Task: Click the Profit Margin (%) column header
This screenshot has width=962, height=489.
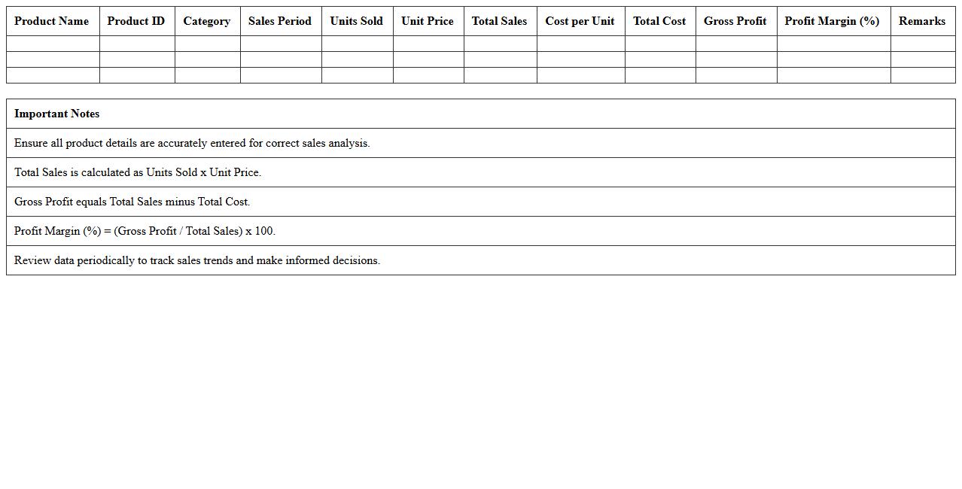Action: (x=833, y=21)
